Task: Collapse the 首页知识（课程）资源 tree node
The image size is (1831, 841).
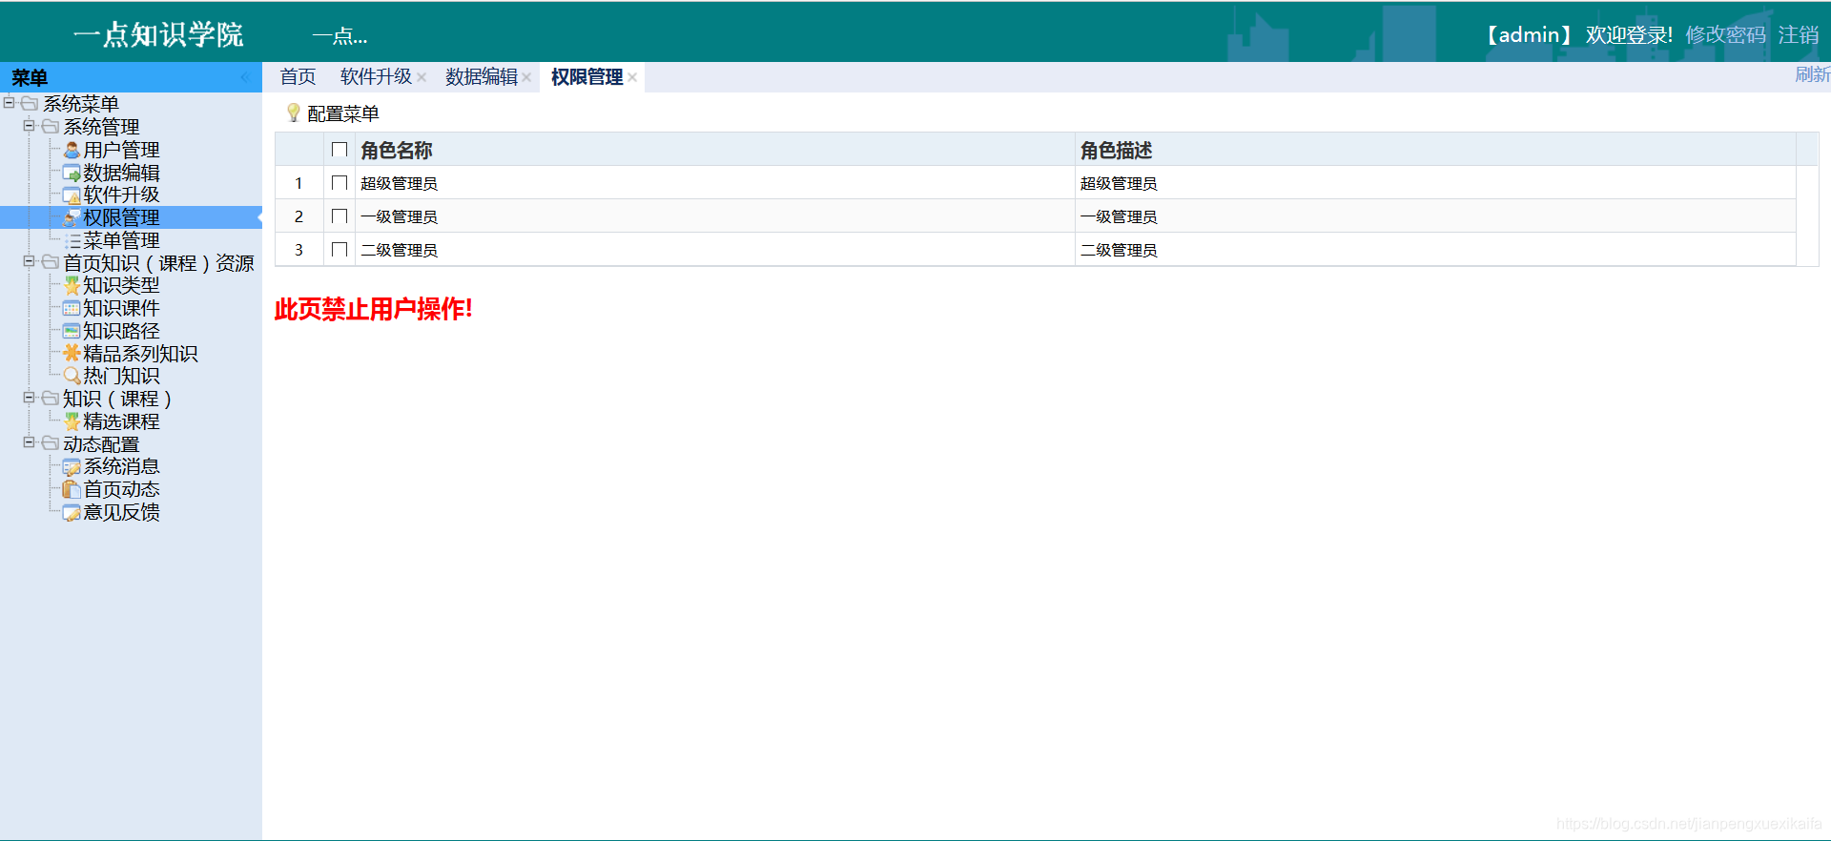Action: 30,261
